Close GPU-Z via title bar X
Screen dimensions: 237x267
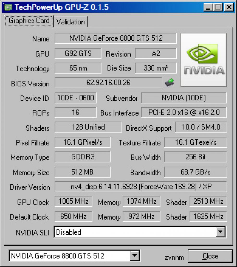[x=229, y=7]
